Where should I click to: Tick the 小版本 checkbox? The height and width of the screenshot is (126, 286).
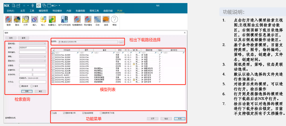coord(32,86)
